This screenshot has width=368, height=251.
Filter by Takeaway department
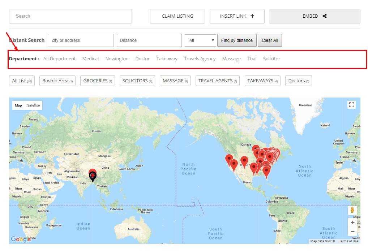point(167,59)
